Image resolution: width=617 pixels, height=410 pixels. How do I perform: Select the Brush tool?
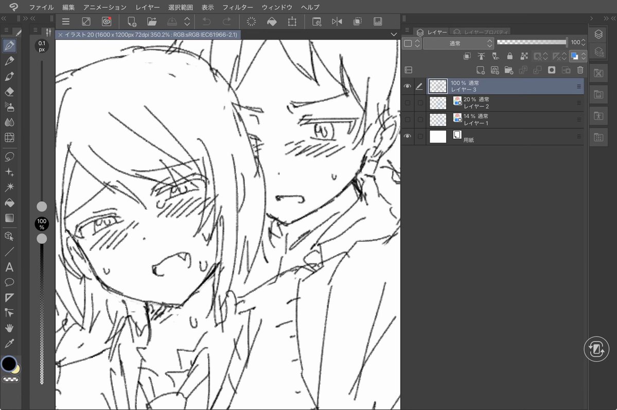coord(9,76)
